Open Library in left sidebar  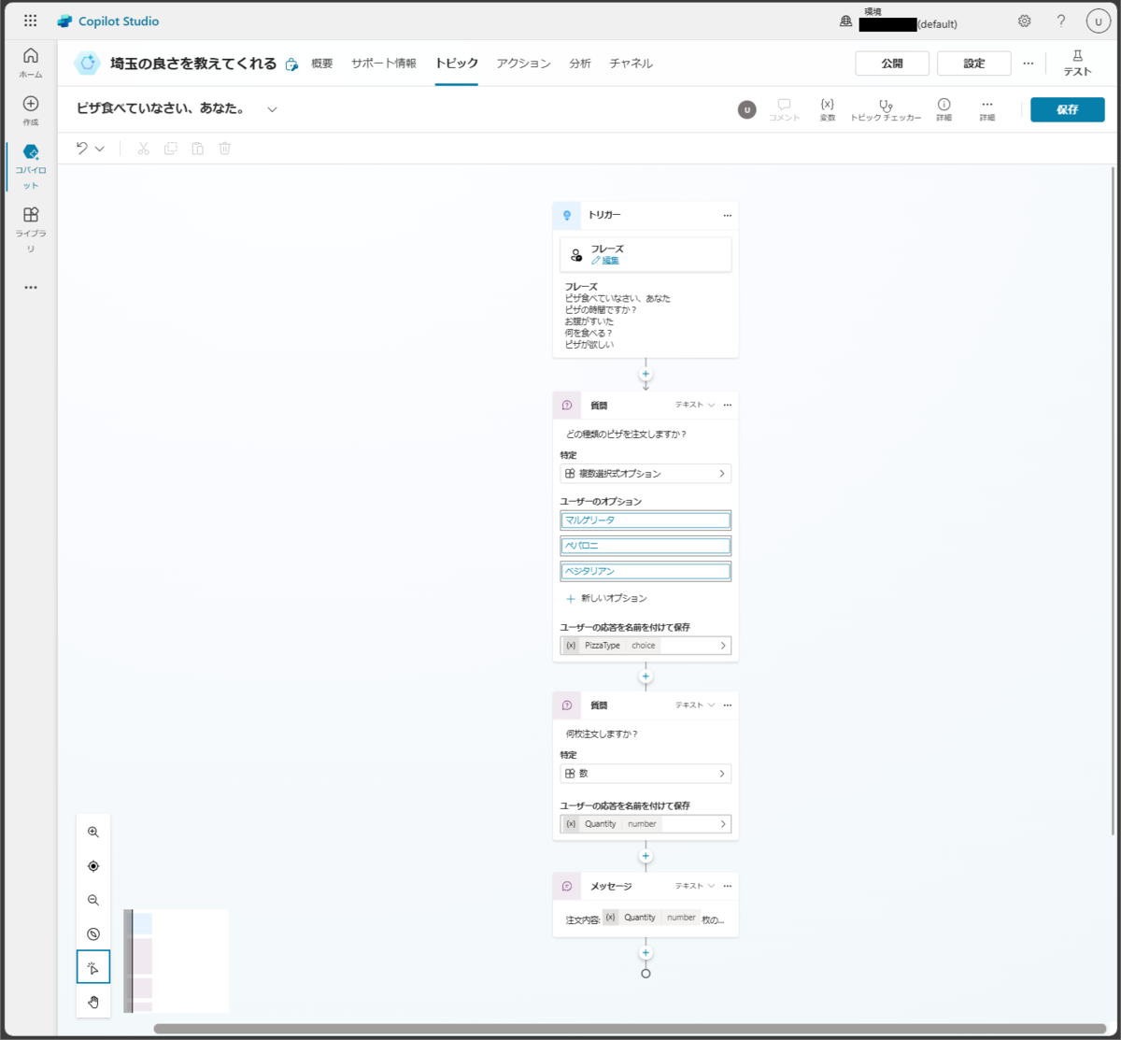coord(31,230)
